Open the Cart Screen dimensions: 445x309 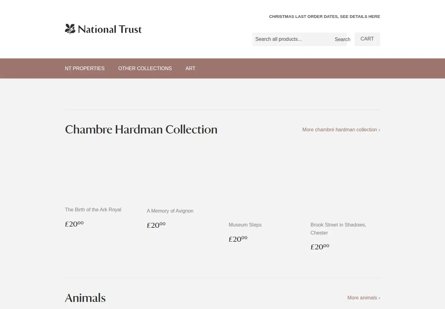(x=367, y=39)
